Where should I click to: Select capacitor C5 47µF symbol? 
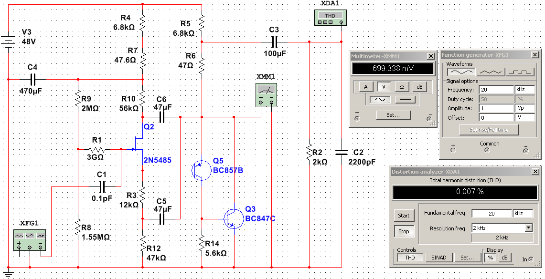[x=161, y=219]
